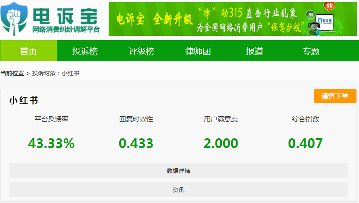The image size is (359, 203).
Task: Click the 投诉对象：小红书 breadcrumb
Action: coord(56,73)
